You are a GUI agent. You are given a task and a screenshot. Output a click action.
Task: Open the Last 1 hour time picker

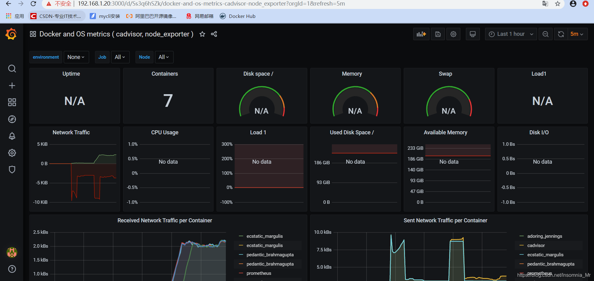pos(511,34)
